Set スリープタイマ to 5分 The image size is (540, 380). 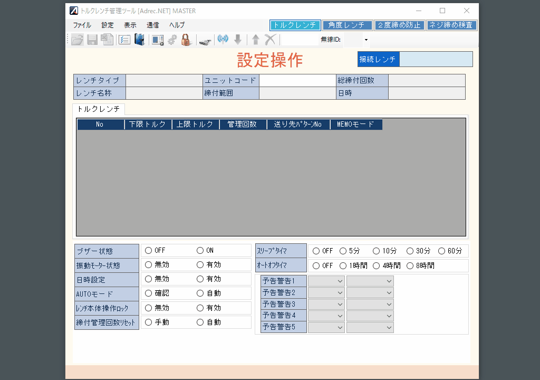[343, 251]
